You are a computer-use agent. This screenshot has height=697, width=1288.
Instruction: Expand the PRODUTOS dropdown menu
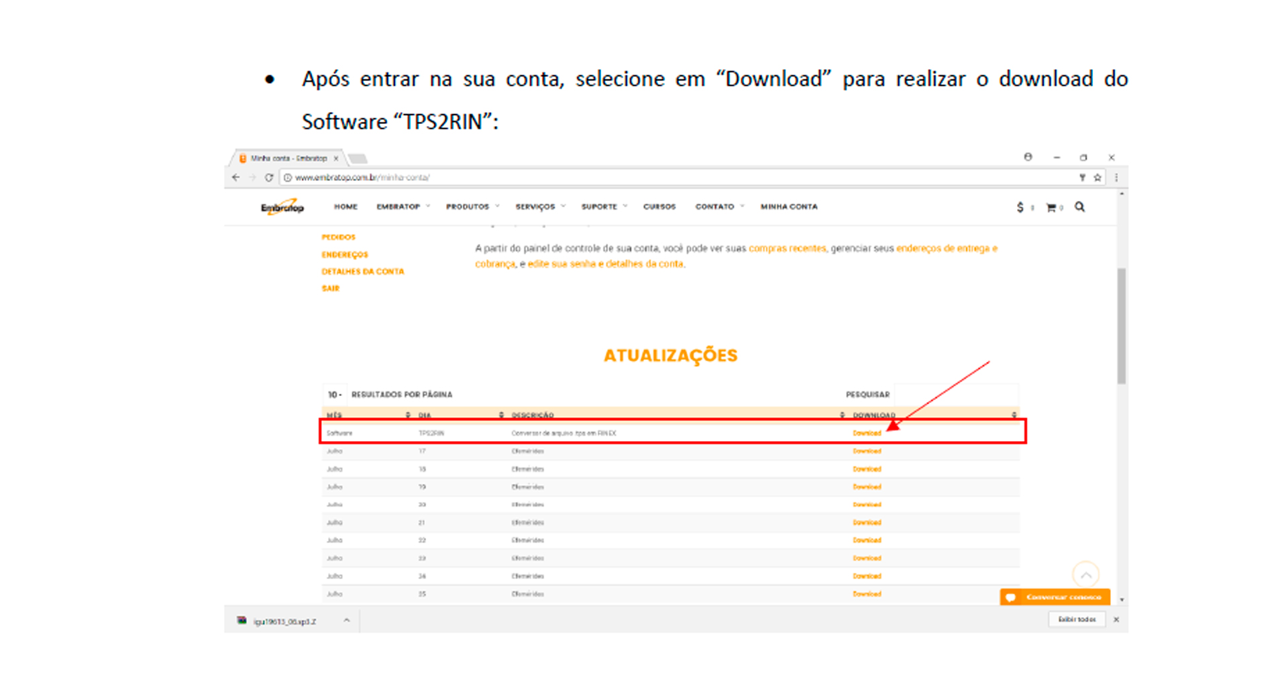472,207
